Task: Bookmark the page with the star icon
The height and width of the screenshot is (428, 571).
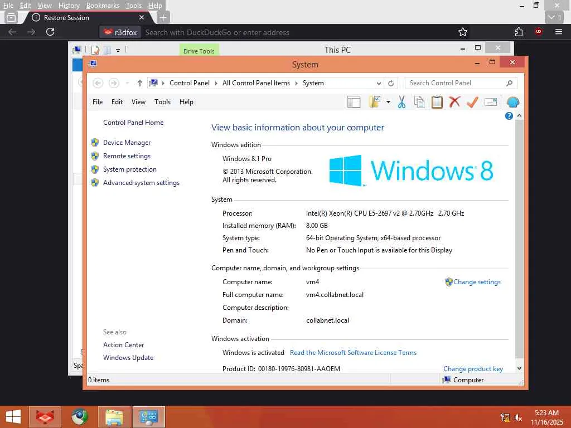Action: [462, 32]
